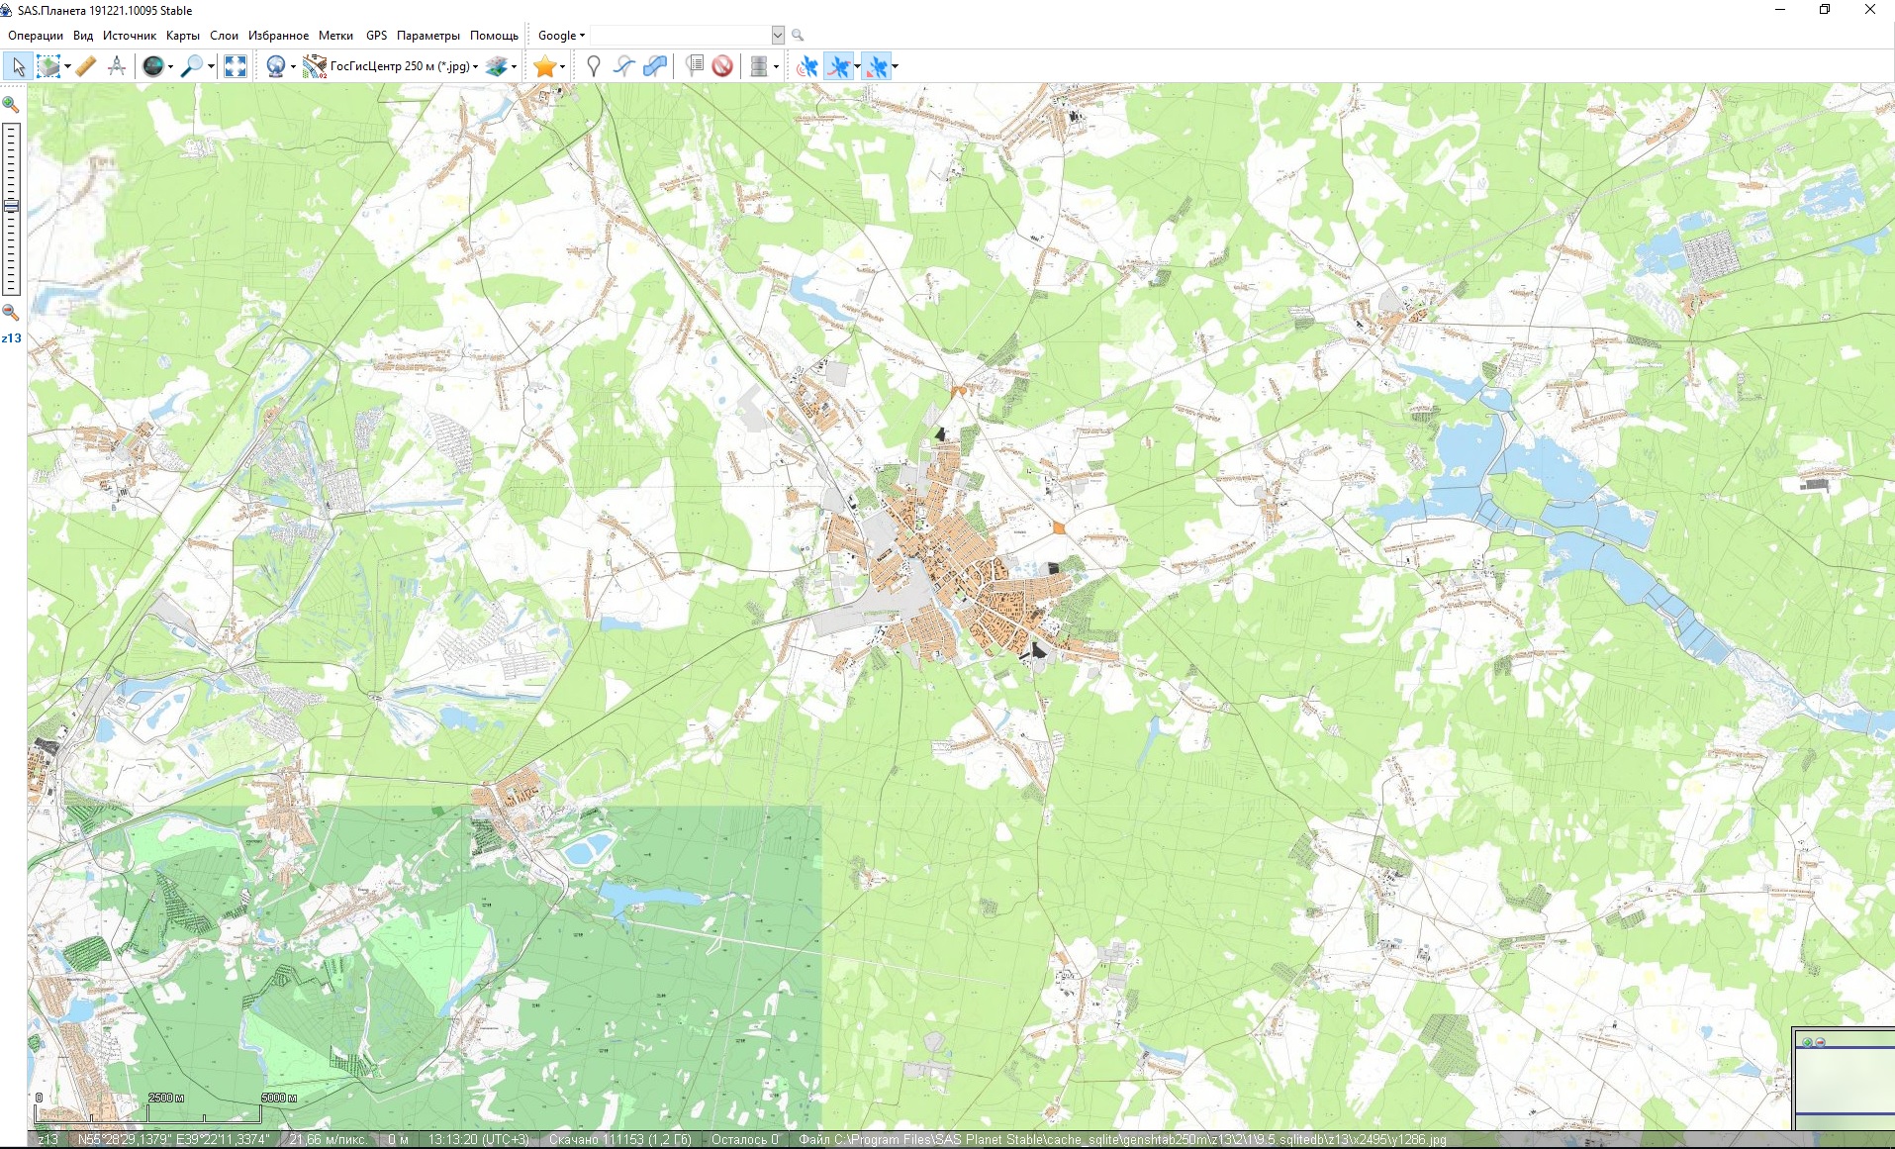Click the zoom in magnifier on left sidebar
Image resolution: width=1895 pixels, height=1149 pixels.
pyautogui.click(x=11, y=105)
